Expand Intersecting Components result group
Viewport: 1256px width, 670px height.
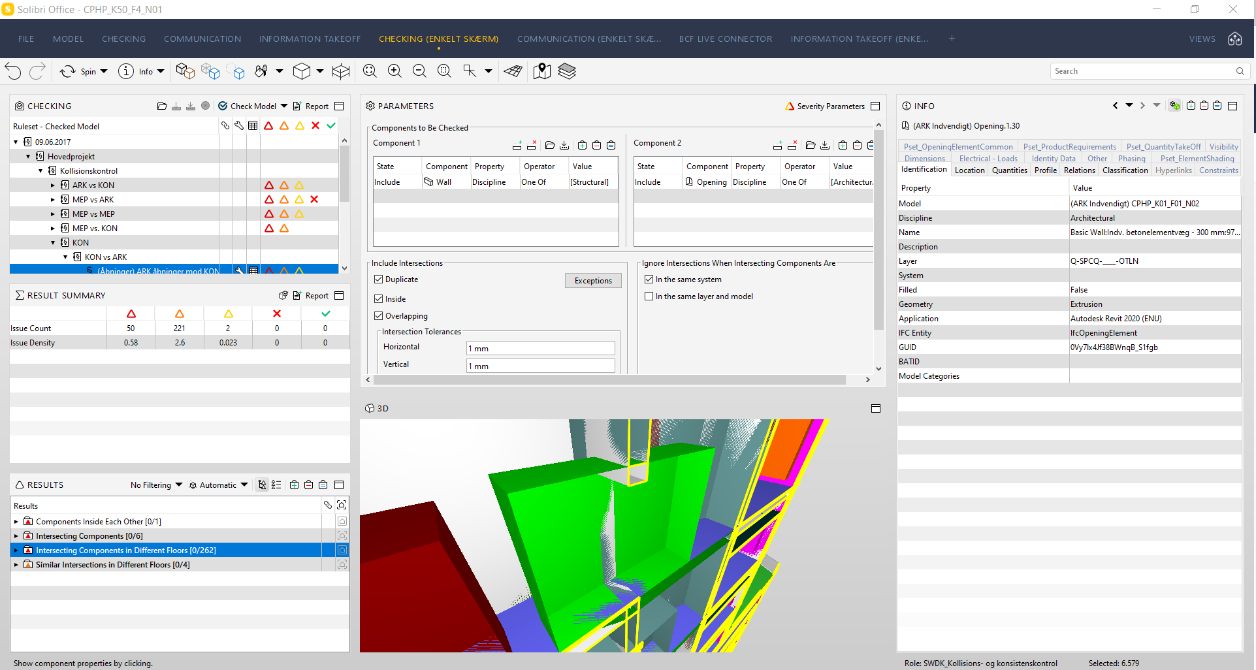point(16,536)
